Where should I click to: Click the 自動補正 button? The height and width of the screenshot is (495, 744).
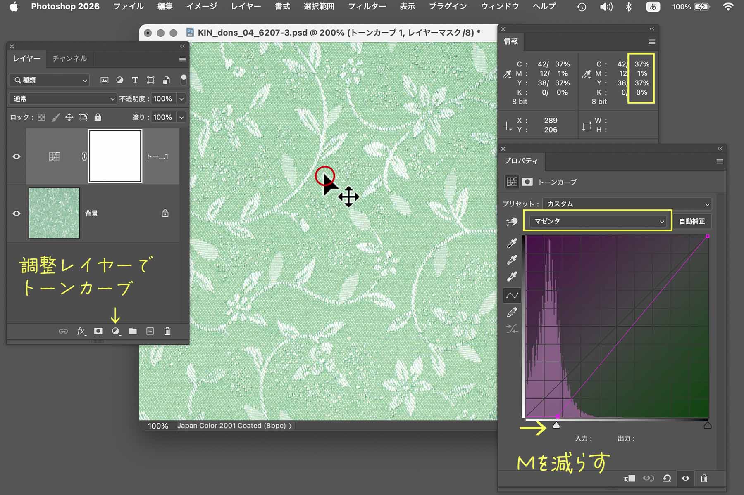692,221
